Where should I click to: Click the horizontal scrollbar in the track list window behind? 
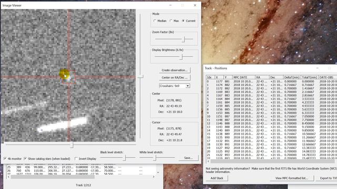coord(53,177)
